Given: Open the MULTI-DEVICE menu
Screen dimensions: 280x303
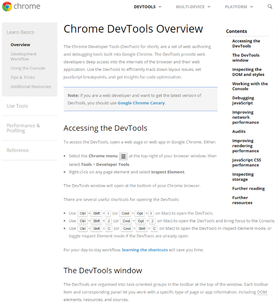Looking at the screenshot, I should click(x=190, y=7).
